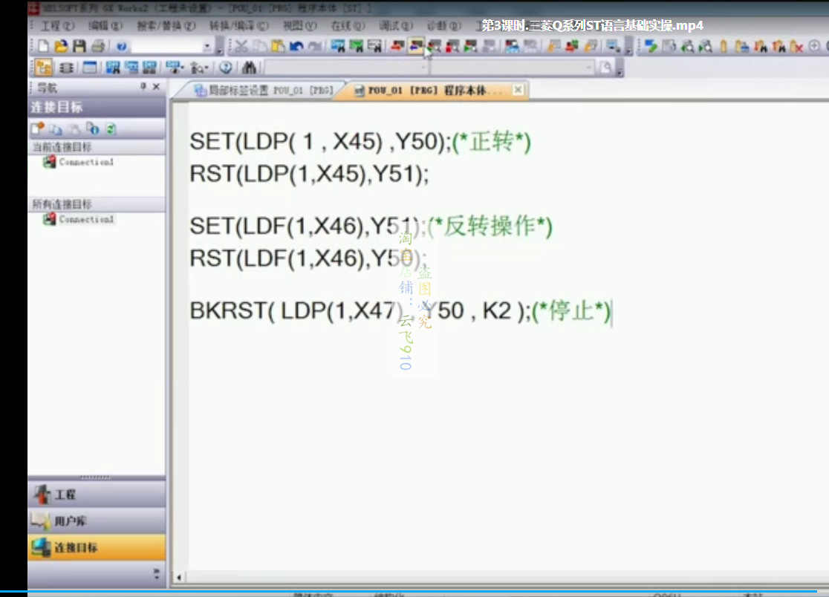Click the (*反转操作*) comment
The image size is (829, 597).
[x=490, y=226]
